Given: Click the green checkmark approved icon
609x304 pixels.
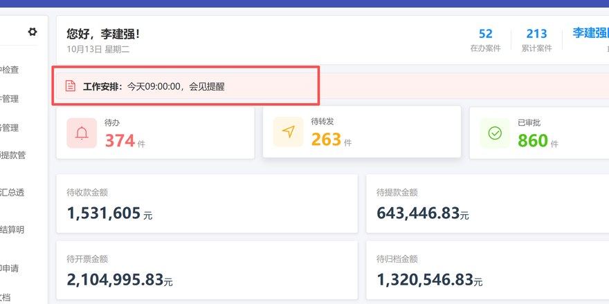Looking at the screenshot, I should pyautogui.click(x=495, y=133).
